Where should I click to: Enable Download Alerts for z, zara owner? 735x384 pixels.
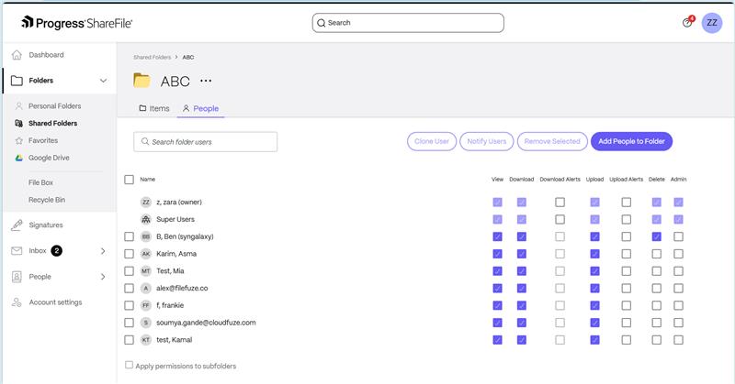tap(560, 202)
